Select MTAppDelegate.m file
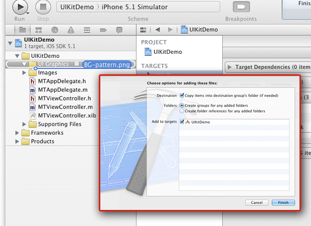The height and width of the screenshot is (226, 311). 63,90
